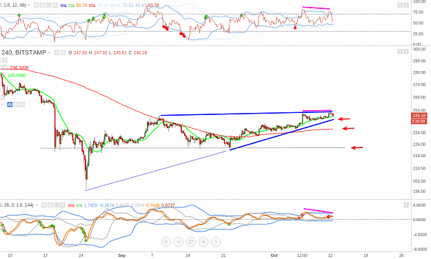
Task: Click the pane move icon of the bottom oscillator
Action: 406,205
